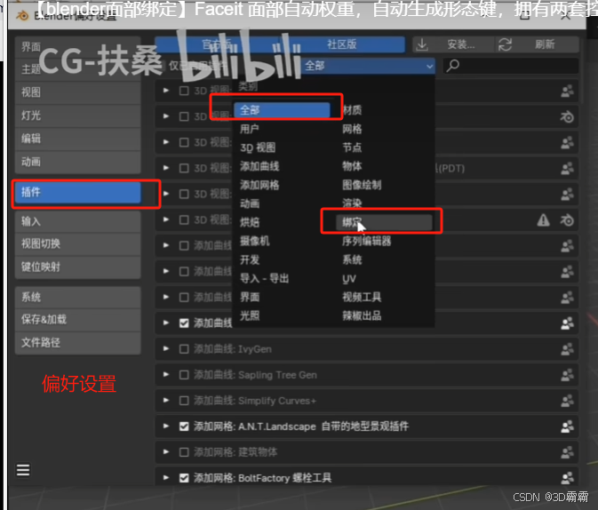598x510 pixels.
Task: Uncheck the enabled 添加曲线 add-on checkbox
Action: [x=184, y=323]
